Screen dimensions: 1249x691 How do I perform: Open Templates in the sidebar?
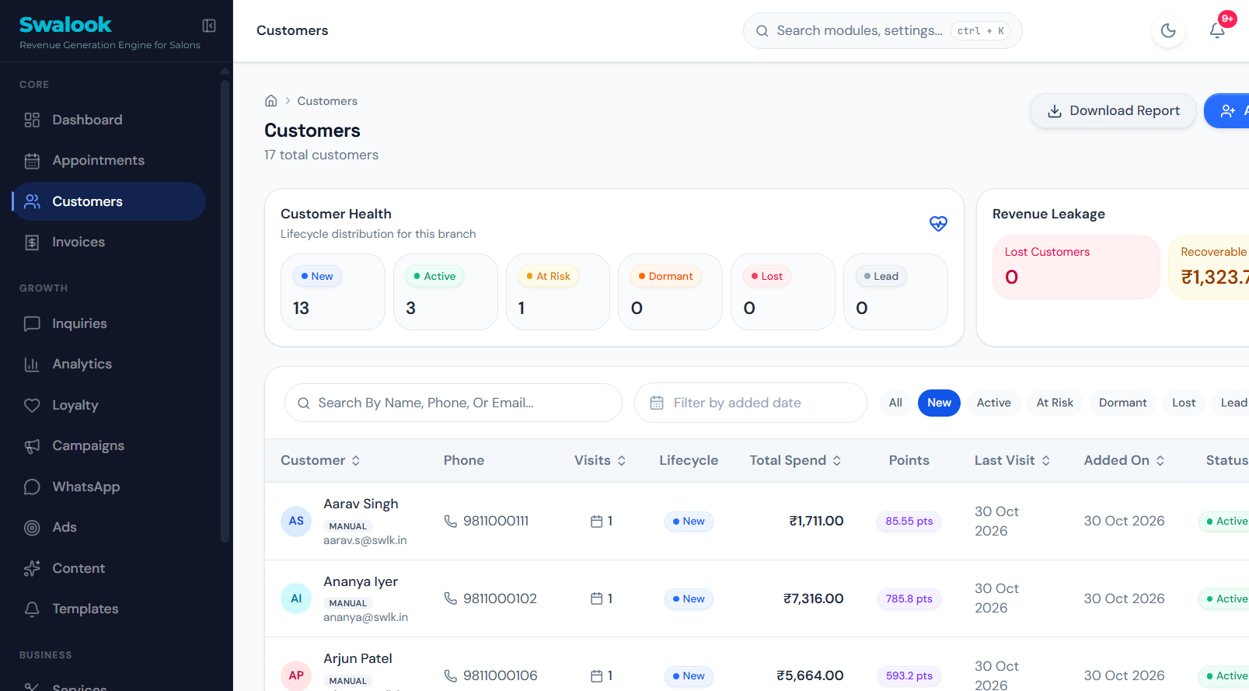[x=110, y=609]
